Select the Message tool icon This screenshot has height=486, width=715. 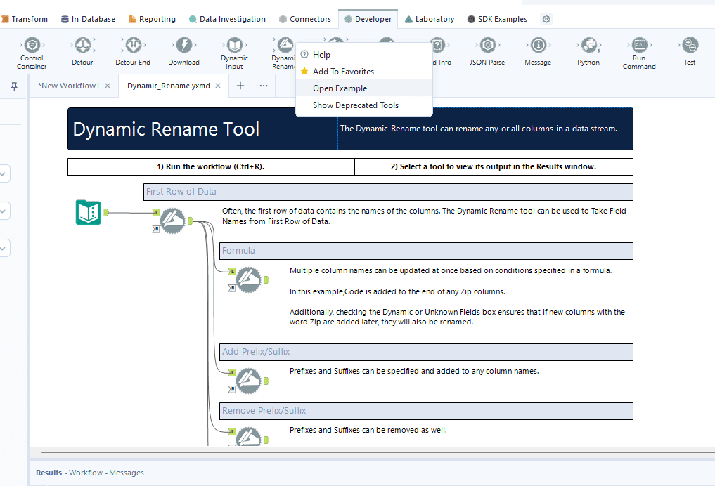538,46
